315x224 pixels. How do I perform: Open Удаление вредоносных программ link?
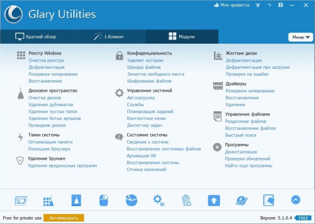click(x=63, y=166)
